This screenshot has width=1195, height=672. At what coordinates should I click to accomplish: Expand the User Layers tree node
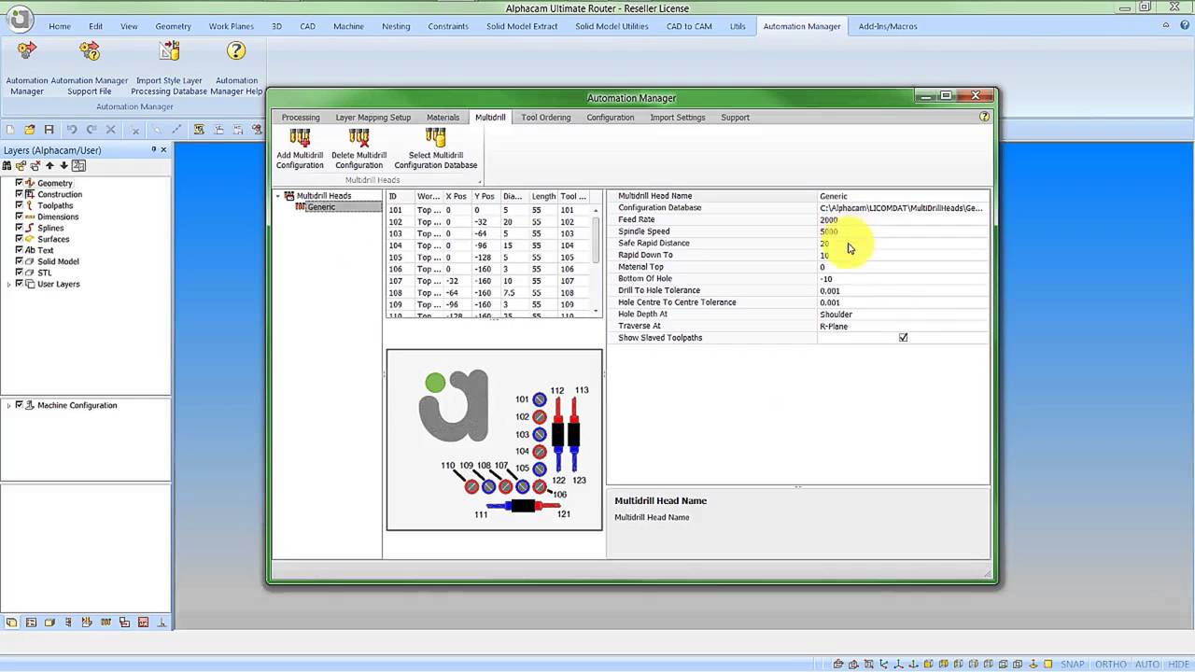point(8,284)
